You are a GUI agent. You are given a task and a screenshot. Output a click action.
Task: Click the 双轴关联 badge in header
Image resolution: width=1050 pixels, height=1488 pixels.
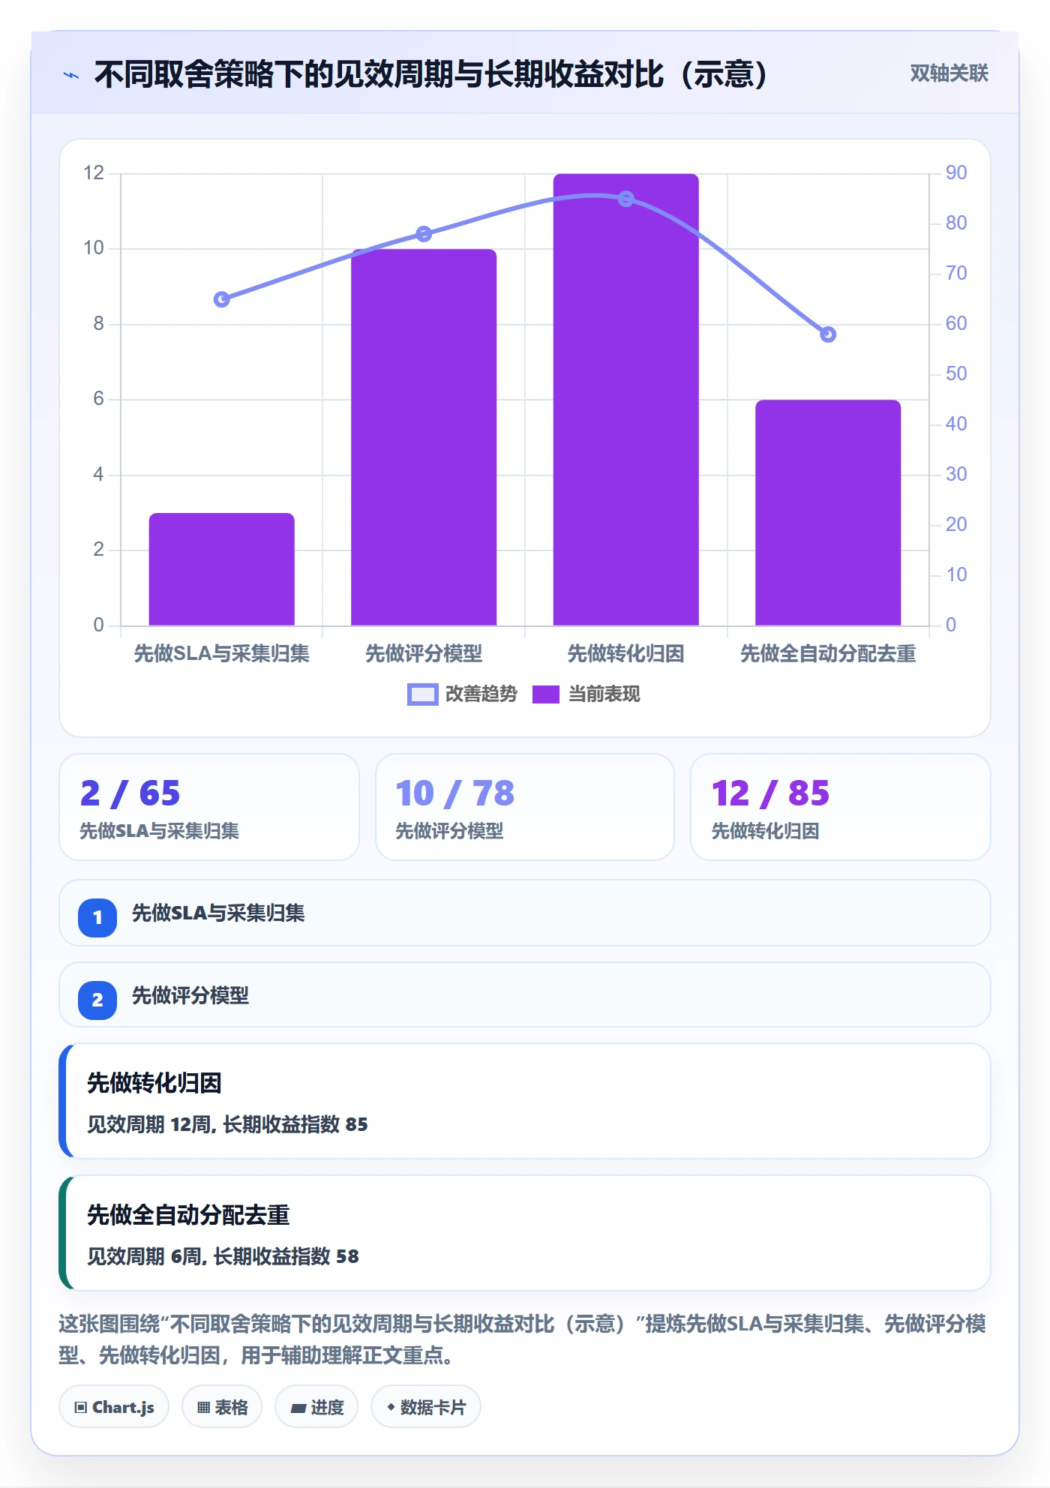(949, 73)
